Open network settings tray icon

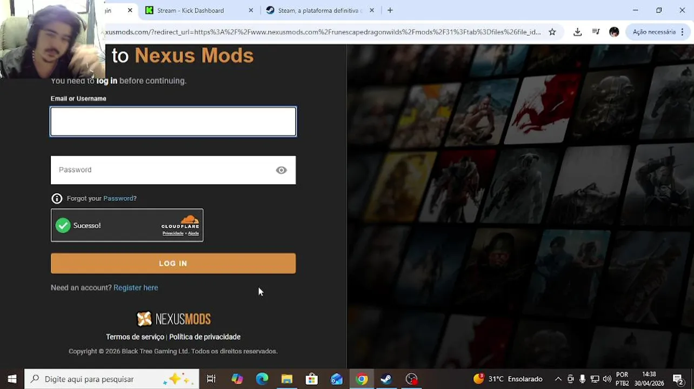595,379
